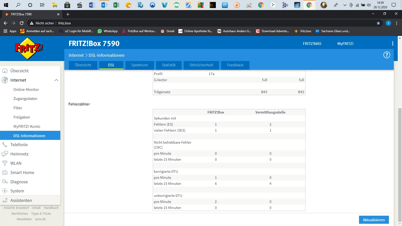Click the FRITZ! logo
Image resolution: width=402 pixels, height=226 pixels.
click(29, 48)
